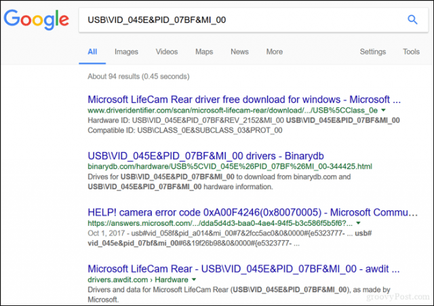Click the 'About 94 results (0.45 seconds)' text

[138, 77]
